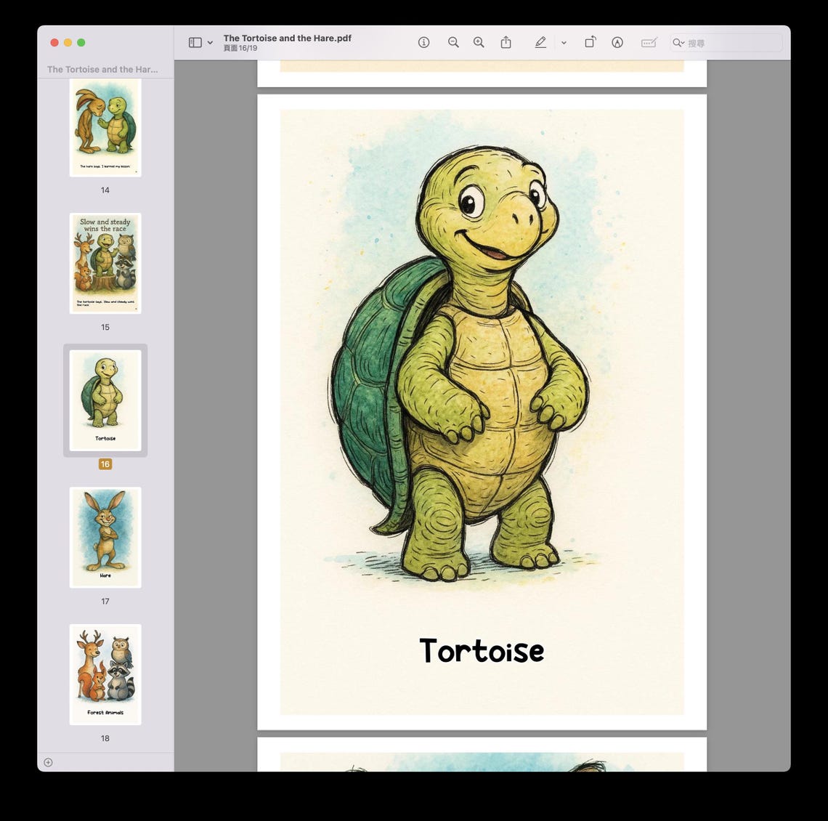Open the Share icon in the toolbar
The height and width of the screenshot is (821, 828).
pos(506,42)
